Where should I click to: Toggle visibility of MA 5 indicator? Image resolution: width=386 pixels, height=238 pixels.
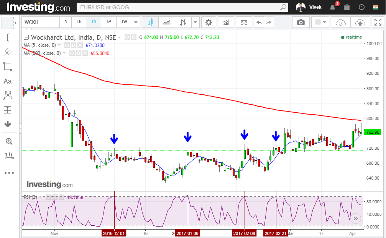(67, 45)
